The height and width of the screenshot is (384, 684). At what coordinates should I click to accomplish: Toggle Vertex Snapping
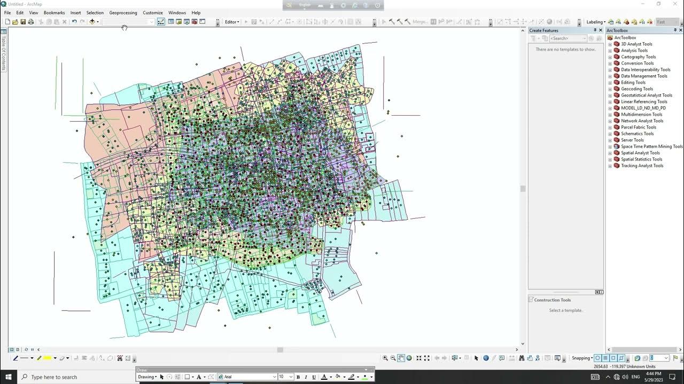613,358
